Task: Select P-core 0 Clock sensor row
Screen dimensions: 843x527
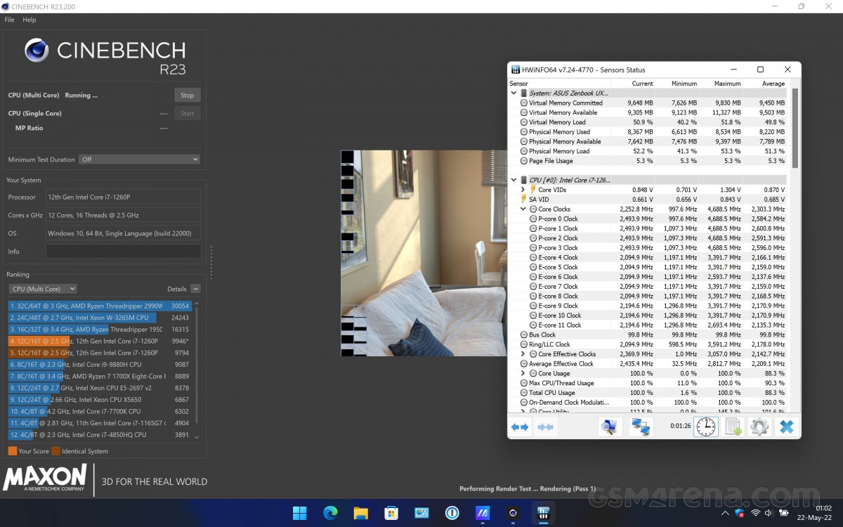Action: pyautogui.click(x=647, y=219)
